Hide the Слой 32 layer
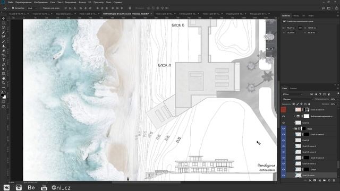This screenshot has width=340, height=191. click(x=283, y=123)
